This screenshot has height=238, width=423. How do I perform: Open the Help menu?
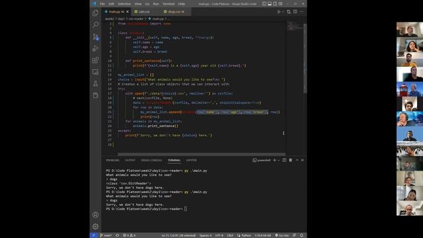click(182, 4)
